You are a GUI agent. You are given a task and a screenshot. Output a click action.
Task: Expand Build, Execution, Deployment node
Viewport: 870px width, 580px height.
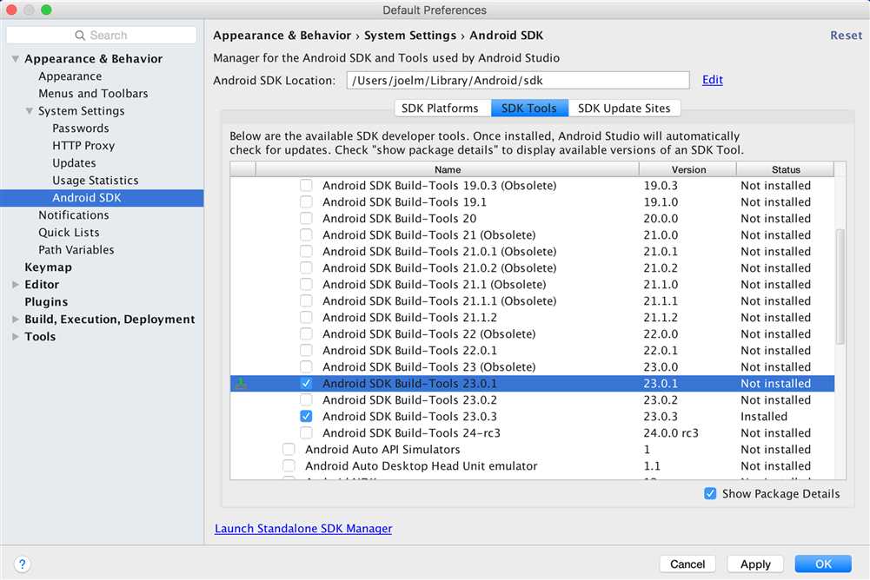16,320
